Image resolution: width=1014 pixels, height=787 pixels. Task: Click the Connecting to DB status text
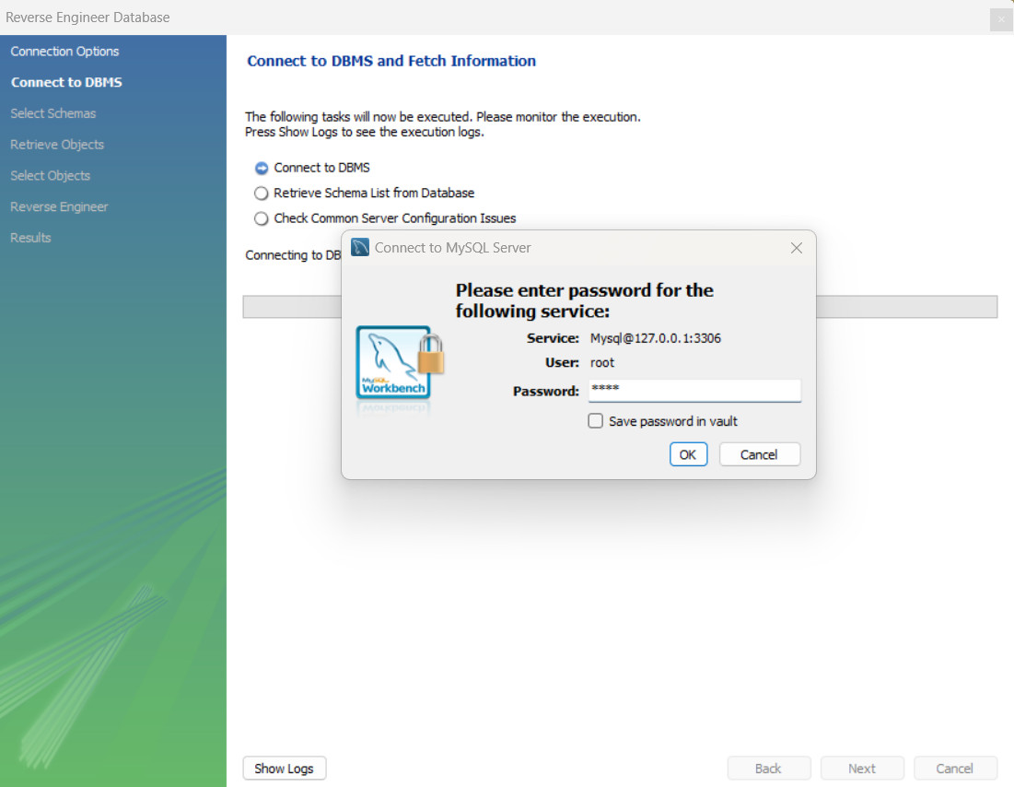(293, 255)
